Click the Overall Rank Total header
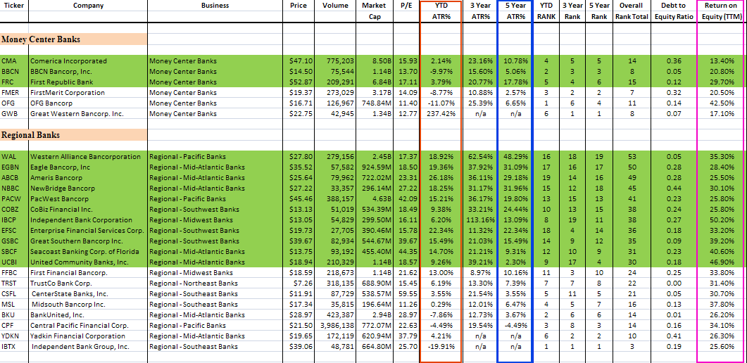747x363 pixels. pyautogui.click(x=632, y=11)
